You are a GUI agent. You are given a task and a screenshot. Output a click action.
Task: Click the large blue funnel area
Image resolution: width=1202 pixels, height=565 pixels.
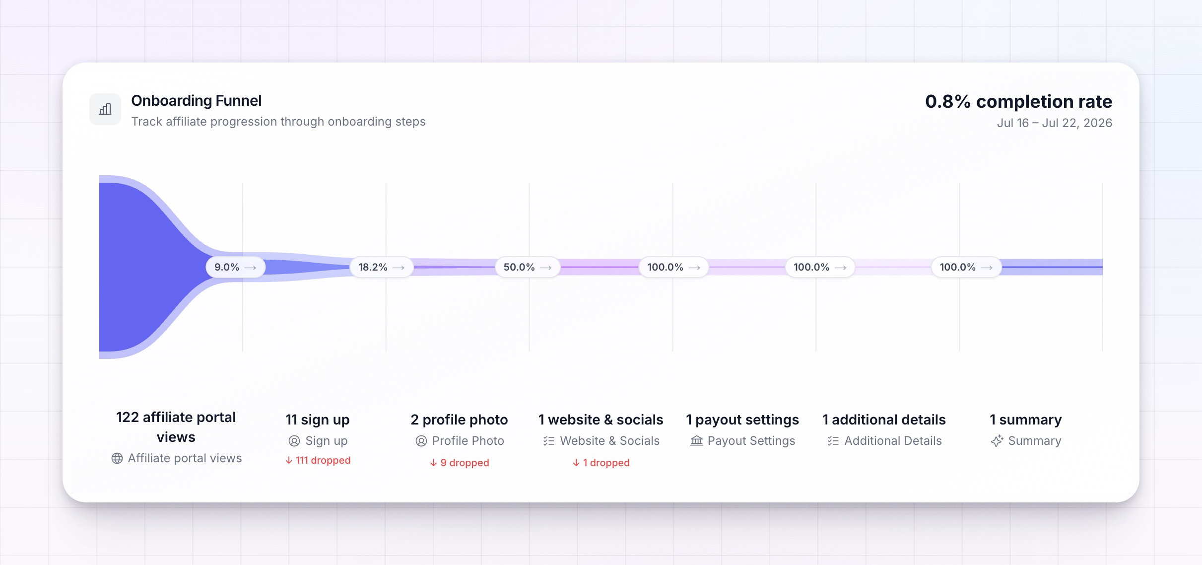(144, 267)
